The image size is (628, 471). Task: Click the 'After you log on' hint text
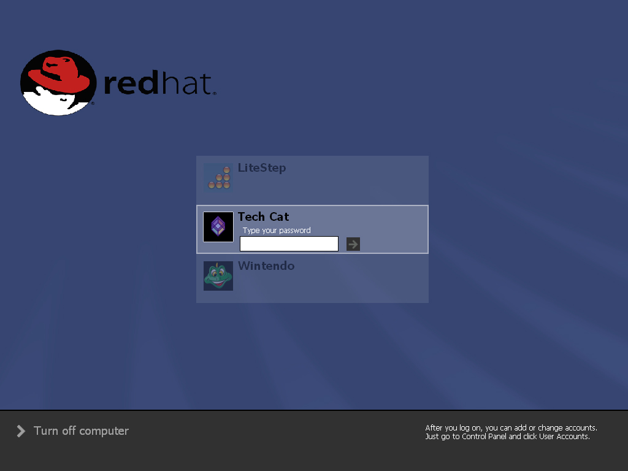click(511, 432)
